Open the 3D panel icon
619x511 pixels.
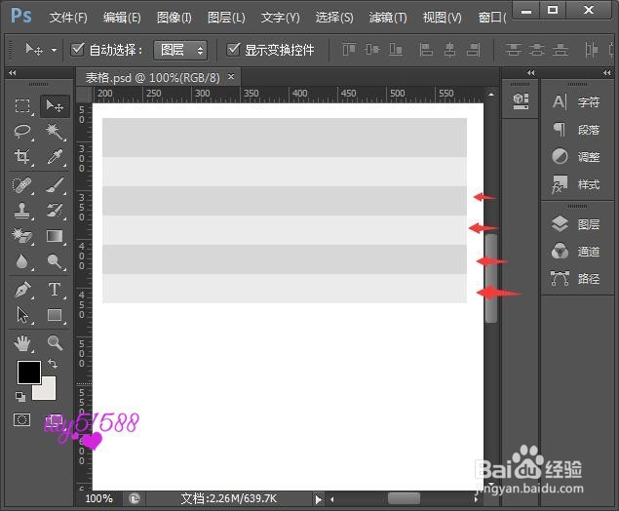tap(521, 100)
